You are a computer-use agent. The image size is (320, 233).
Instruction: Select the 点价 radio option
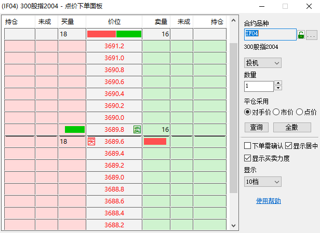pyautogui.click(x=306, y=112)
